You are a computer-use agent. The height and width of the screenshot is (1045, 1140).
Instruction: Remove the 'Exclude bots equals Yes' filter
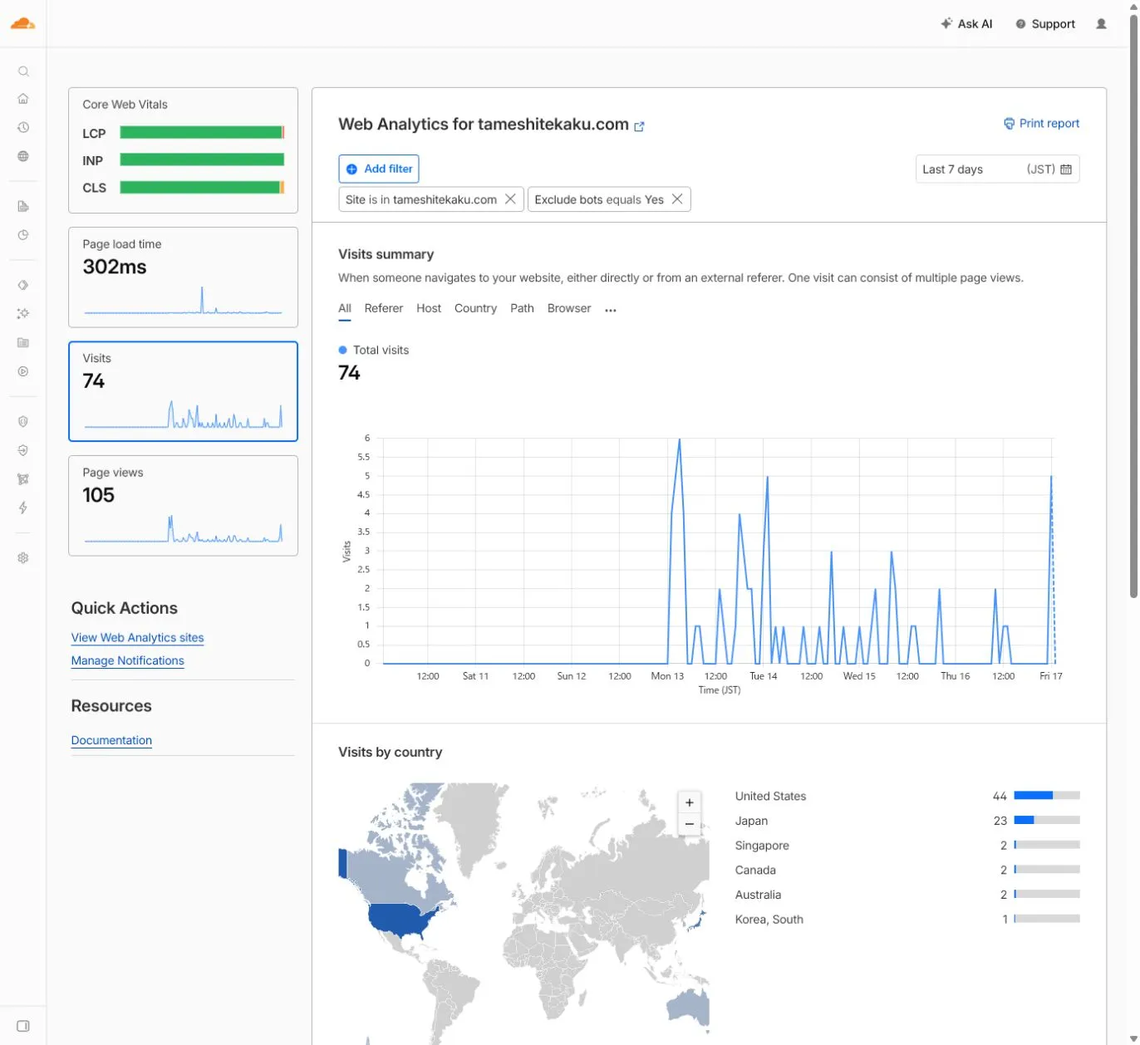coord(677,199)
